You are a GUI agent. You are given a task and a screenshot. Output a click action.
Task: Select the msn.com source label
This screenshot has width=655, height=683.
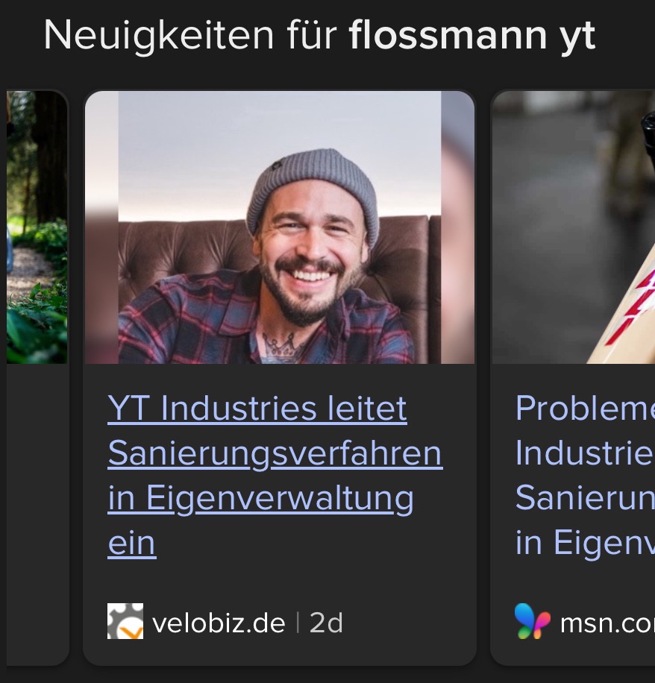click(607, 623)
